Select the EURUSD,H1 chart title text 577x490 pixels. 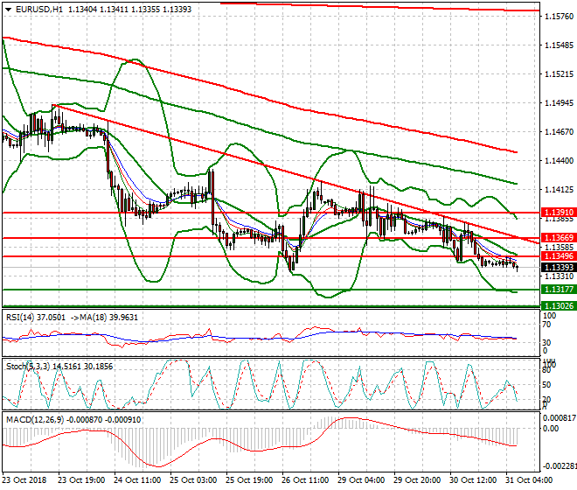(39, 10)
